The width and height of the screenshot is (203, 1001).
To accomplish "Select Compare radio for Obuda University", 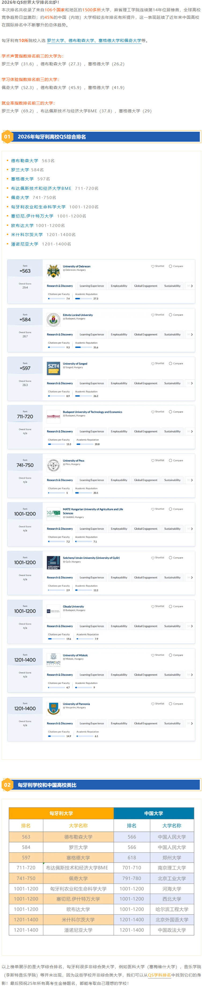I will click(x=171, y=606).
